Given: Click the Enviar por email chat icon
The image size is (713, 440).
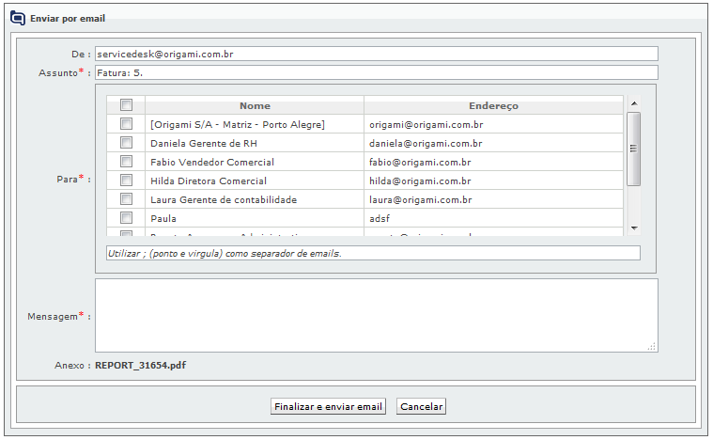Looking at the screenshot, I should point(18,18).
